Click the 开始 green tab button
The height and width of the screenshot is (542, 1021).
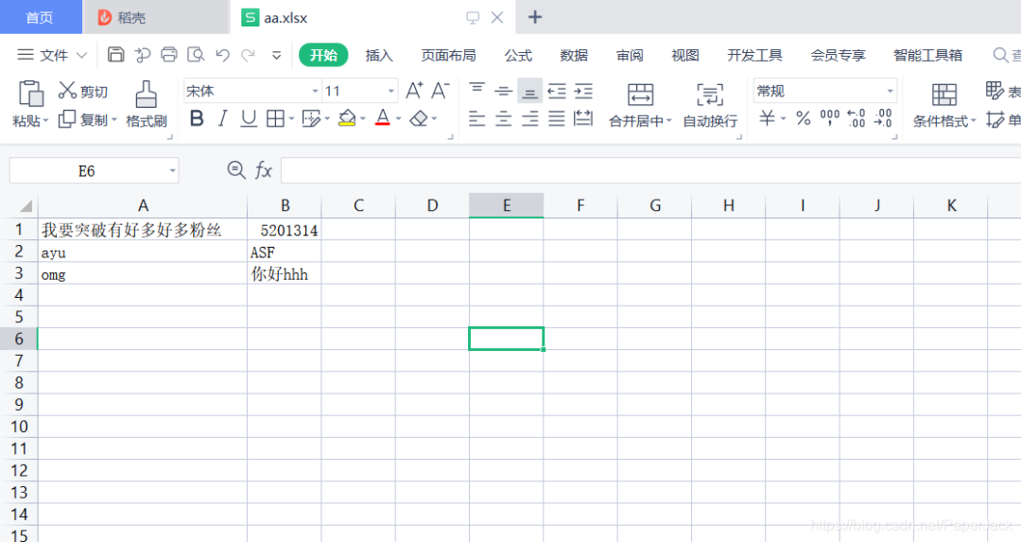323,56
